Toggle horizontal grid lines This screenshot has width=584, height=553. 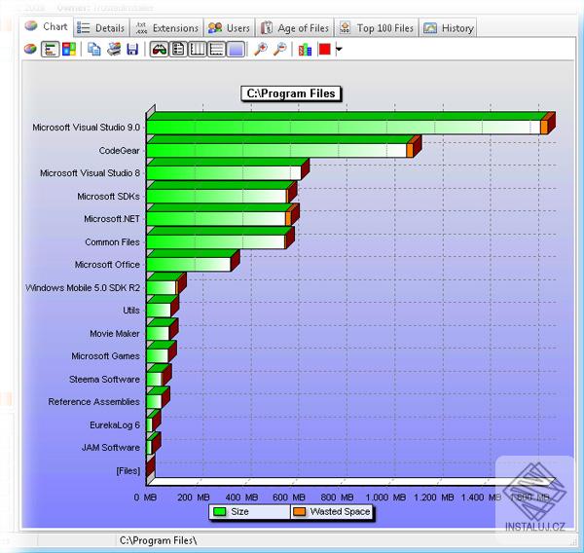pos(216,49)
